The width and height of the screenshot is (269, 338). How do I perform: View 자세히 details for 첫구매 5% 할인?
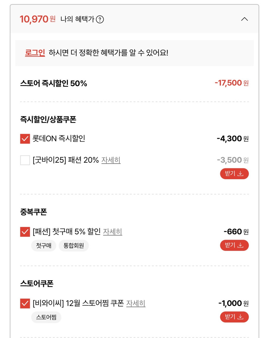pos(112,232)
